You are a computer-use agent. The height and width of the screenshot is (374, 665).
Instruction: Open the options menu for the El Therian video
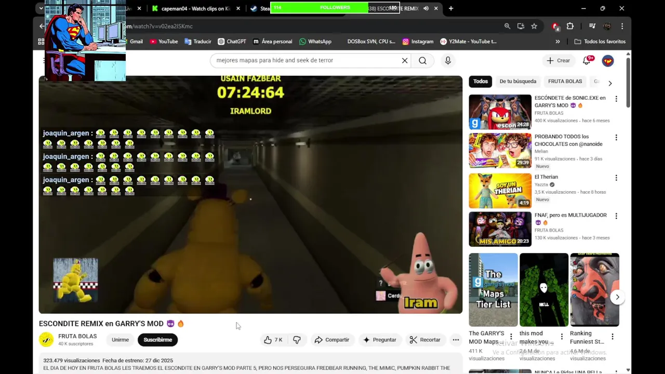[616, 178]
